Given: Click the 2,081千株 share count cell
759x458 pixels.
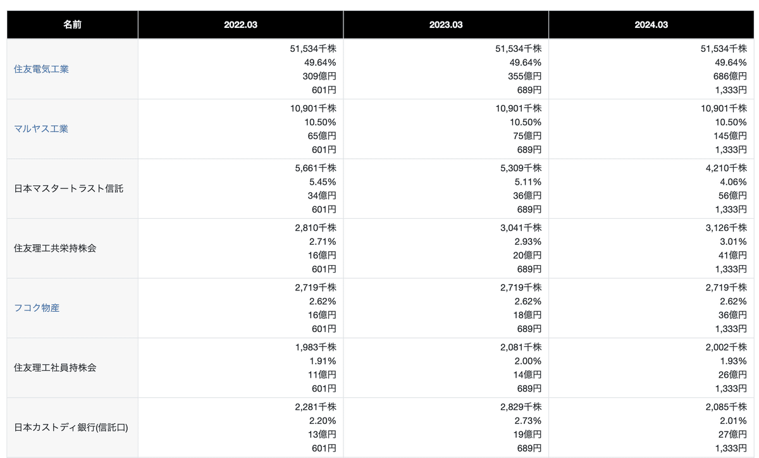Looking at the screenshot, I should pos(521,347).
